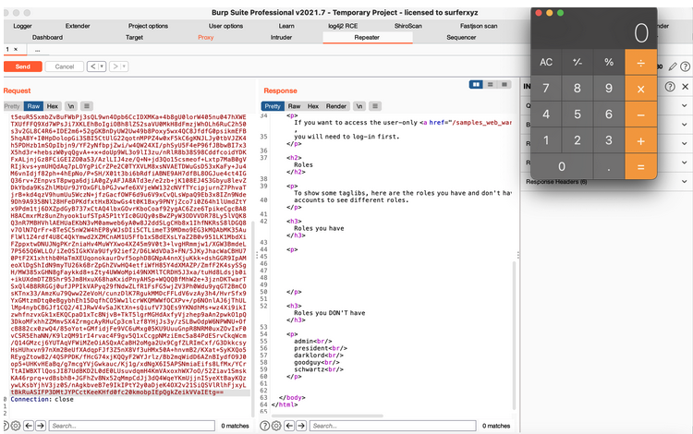This screenshot has height=434, width=693.
Task: Open the Logger tab
Action: tap(22, 26)
